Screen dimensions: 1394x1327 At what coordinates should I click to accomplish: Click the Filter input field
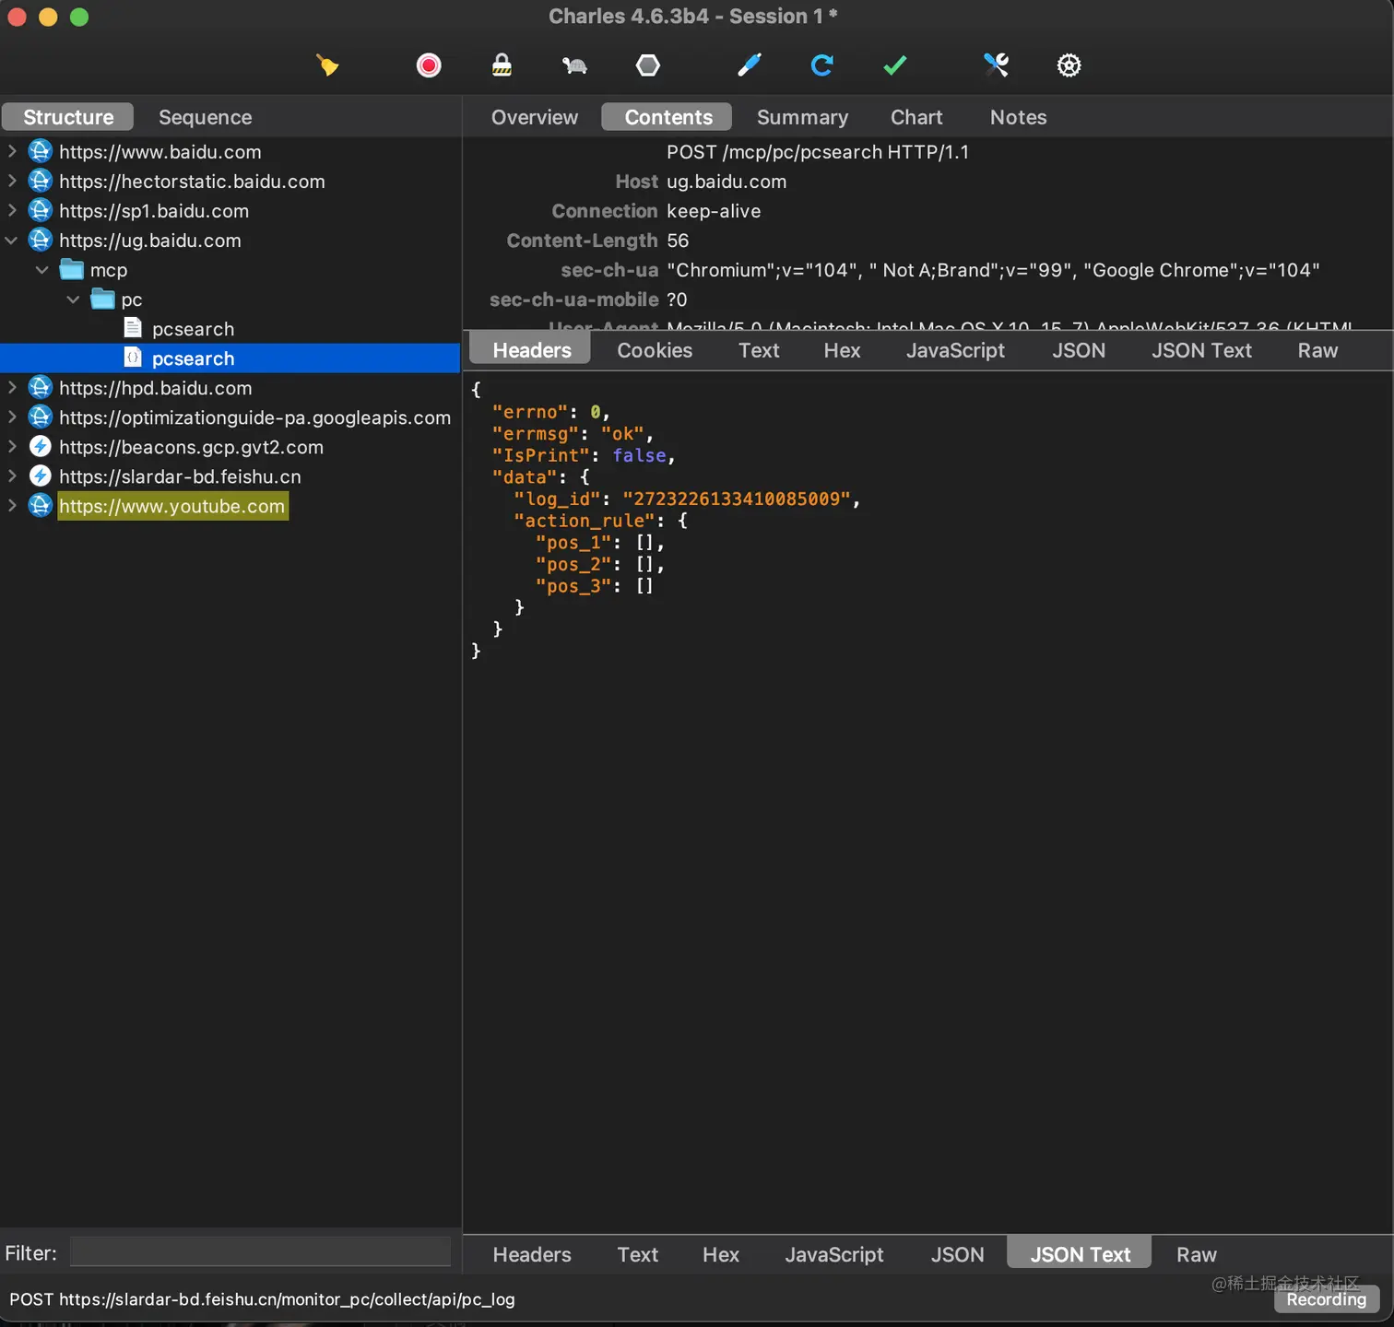tap(260, 1252)
